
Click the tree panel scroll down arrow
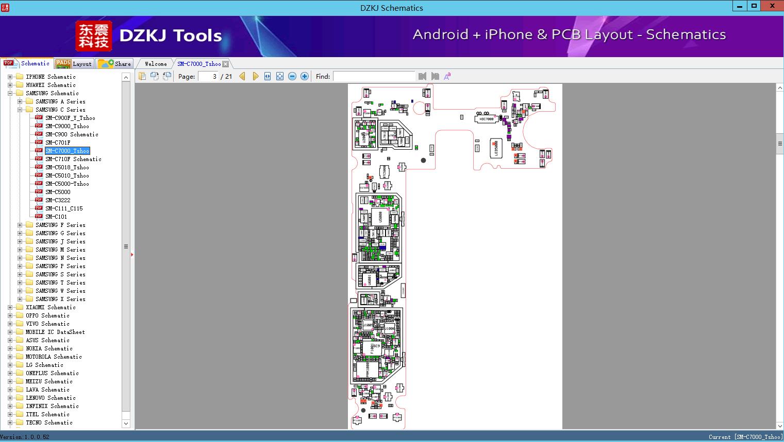[x=126, y=423]
